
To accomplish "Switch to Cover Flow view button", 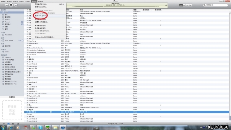I will (190, 5).
